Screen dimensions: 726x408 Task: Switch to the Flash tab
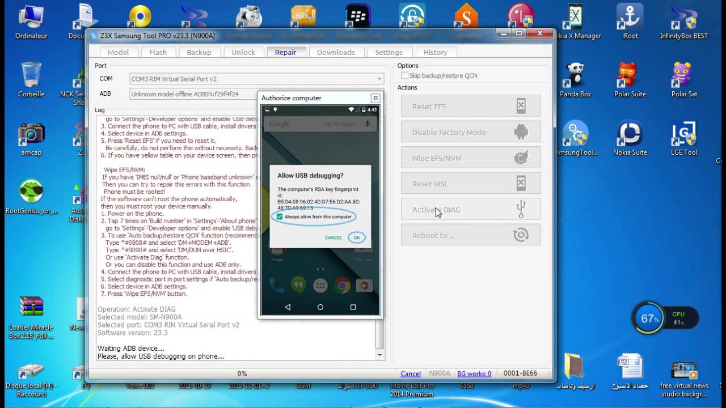[x=158, y=52]
